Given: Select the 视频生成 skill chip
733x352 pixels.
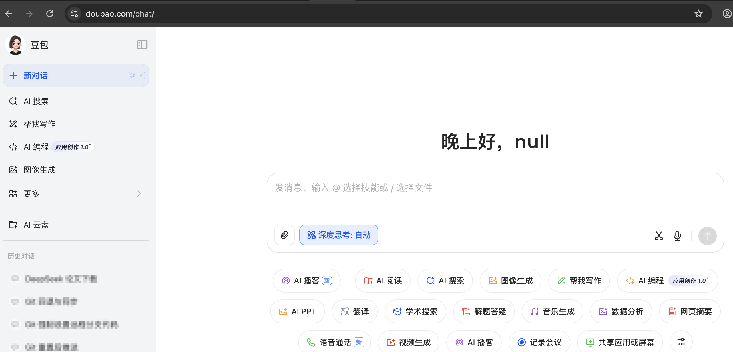Looking at the screenshot, I should pyautogui.click(x=409, y=342).
